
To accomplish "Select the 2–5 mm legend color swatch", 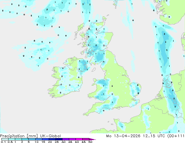I will 25,139.
